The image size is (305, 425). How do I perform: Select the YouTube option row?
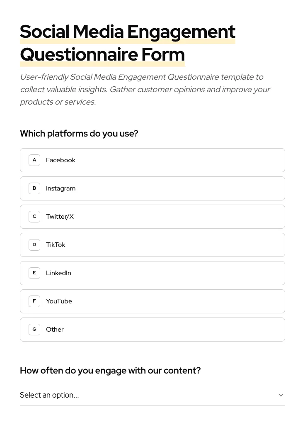point(152,301)
